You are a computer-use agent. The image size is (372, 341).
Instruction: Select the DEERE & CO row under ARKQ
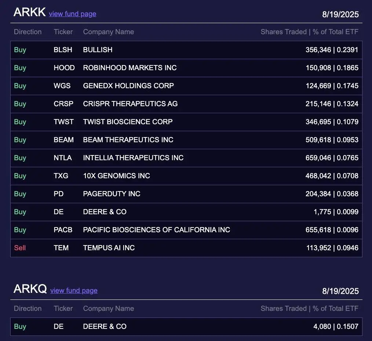tap(186, 327)
